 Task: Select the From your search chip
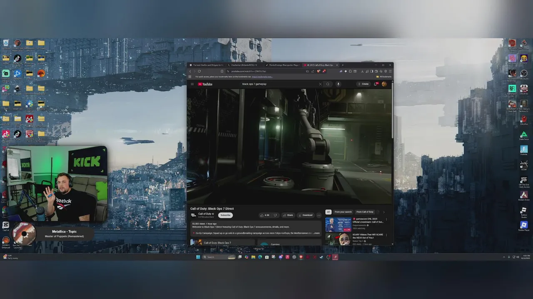[x=343, y=212]
